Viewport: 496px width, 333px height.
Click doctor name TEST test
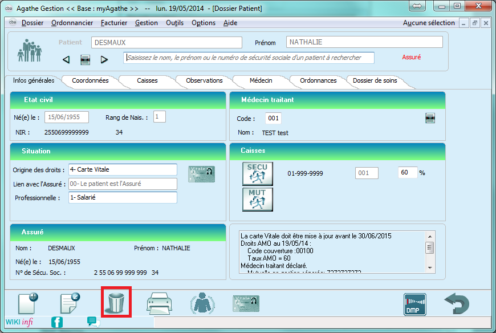pos(275,133)
